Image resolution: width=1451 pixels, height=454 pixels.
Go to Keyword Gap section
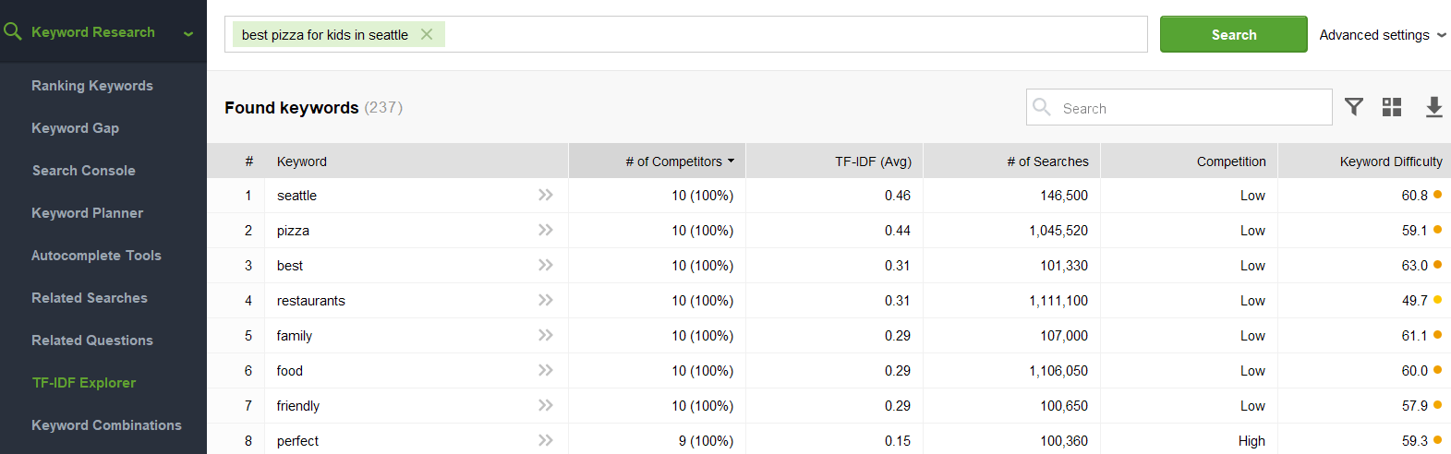click(75, 128)
